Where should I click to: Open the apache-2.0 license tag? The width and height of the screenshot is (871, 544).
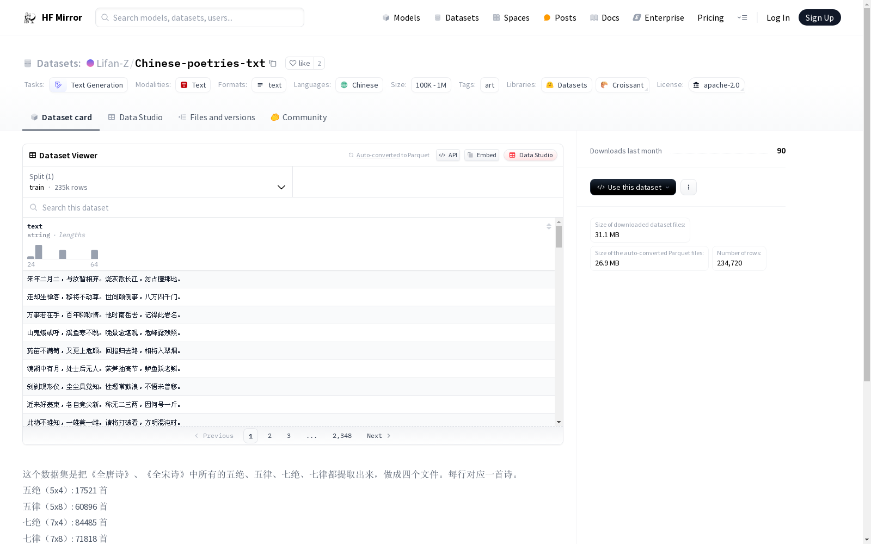point(716,85)
